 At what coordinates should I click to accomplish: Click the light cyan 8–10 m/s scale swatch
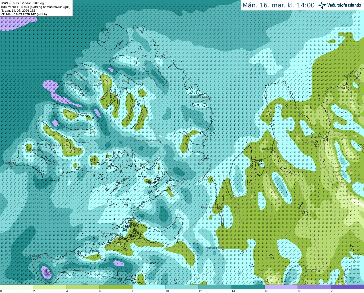[149, 287]
